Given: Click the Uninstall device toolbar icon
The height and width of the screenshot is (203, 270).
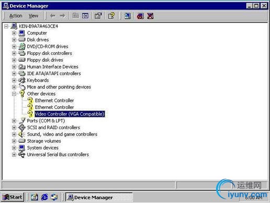Looking at the screenshot, I should point(150,16).
